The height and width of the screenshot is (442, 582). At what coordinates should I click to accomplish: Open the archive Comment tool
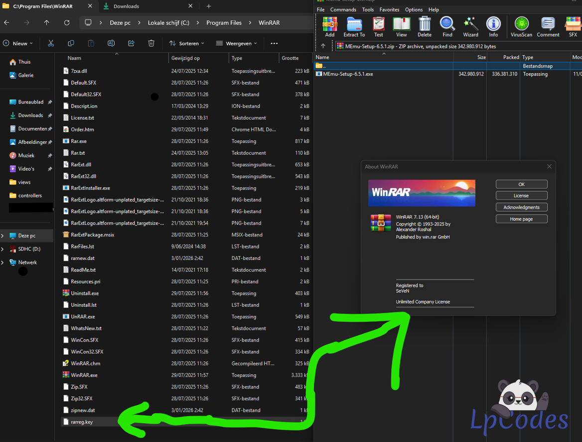tap(548, 26)
